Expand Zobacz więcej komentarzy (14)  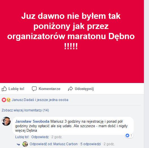coord(25,110)
